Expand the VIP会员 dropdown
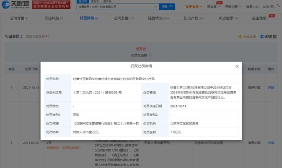The width and height of the screenshot is (282, 168). click(194, 7)
